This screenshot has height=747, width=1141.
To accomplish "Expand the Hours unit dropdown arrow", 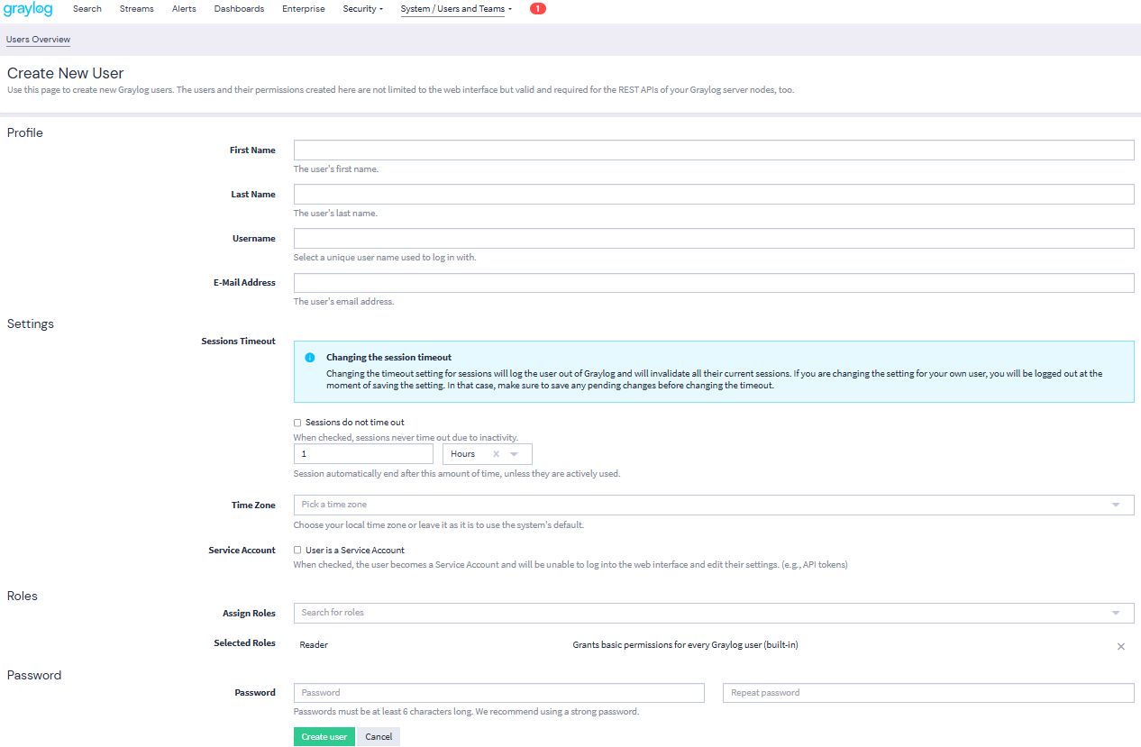I will point(515,454).
